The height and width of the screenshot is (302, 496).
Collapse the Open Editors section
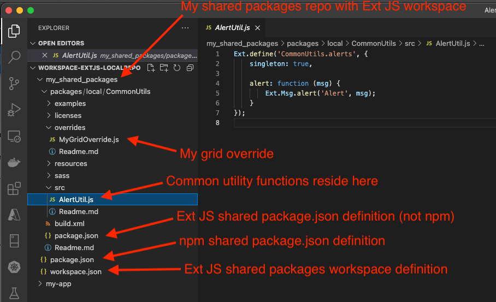(61, 43)
